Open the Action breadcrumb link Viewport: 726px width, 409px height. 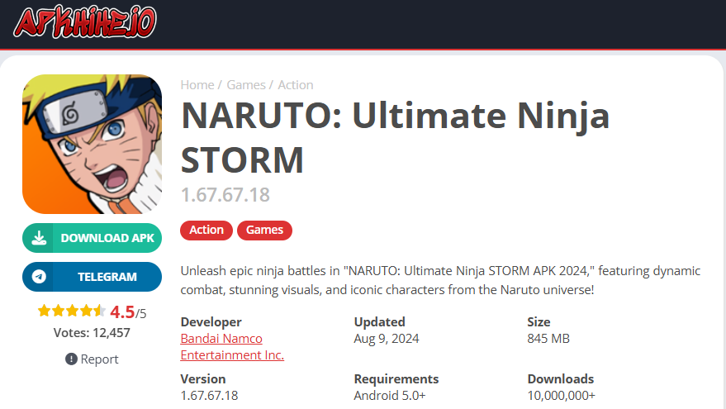click(296, 85)
